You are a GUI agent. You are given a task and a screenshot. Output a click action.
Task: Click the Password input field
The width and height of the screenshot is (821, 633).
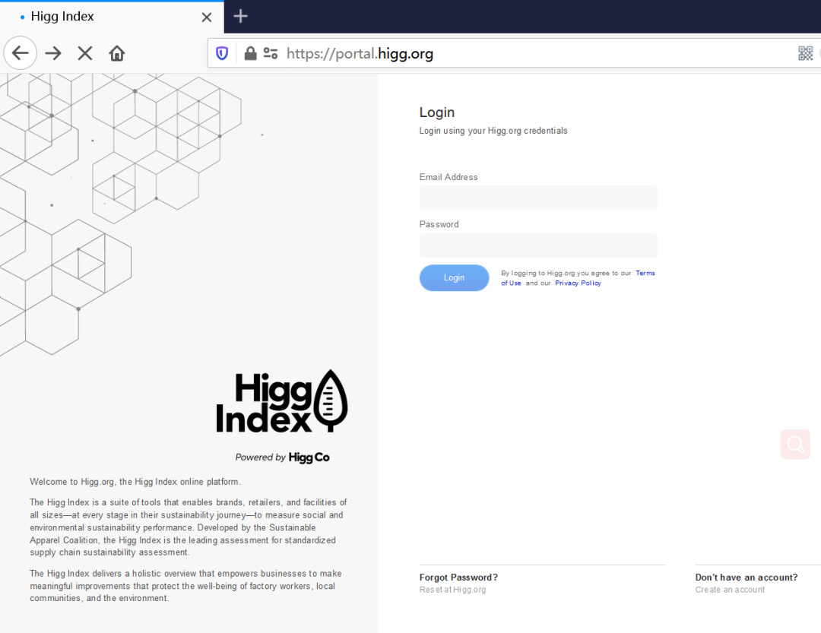coord(538,245)
